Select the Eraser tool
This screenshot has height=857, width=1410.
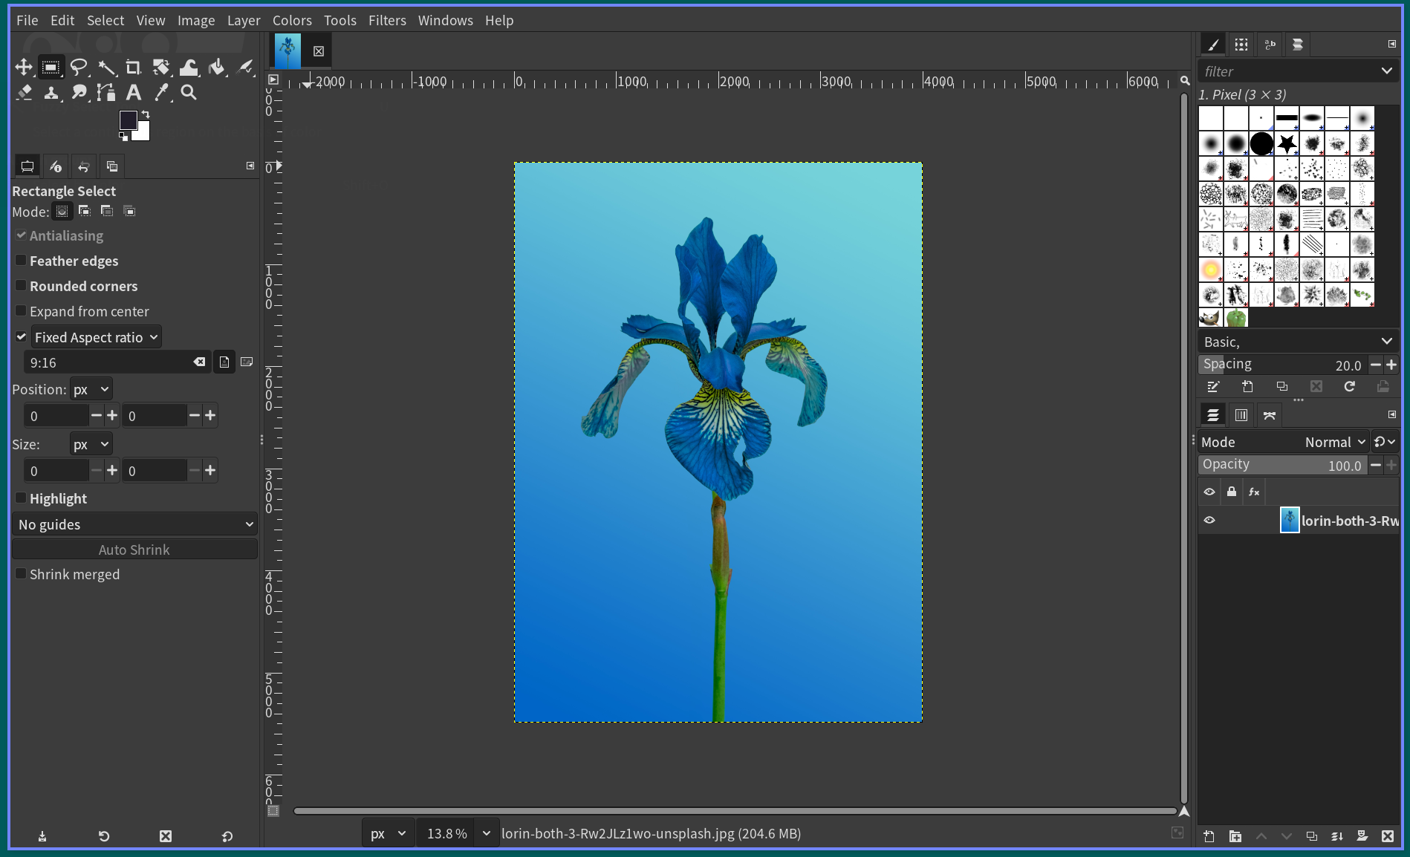pos(24,93)
